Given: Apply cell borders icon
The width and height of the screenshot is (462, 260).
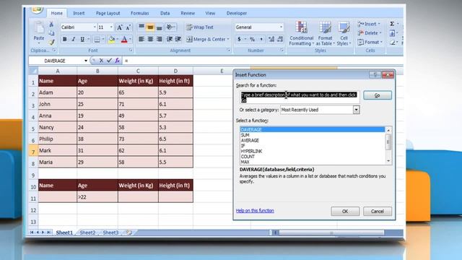Looking at the screenshot, I should point(97,39).
